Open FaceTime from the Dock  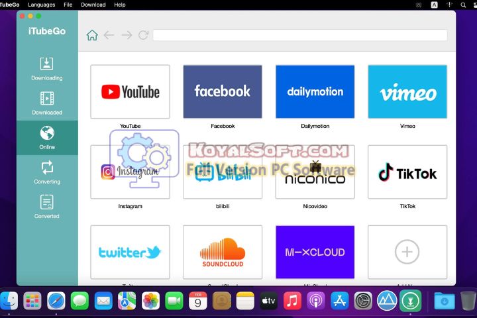coord(174,301)
